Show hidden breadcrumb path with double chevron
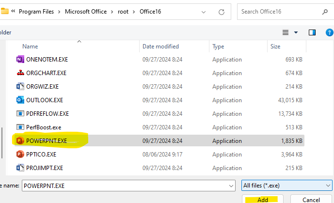This screenshot has width=334, height=203. [x=13, y=11]
